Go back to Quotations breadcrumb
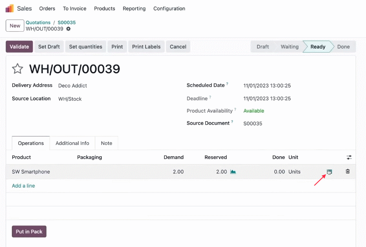366x247 pixels. pos(38,23)
